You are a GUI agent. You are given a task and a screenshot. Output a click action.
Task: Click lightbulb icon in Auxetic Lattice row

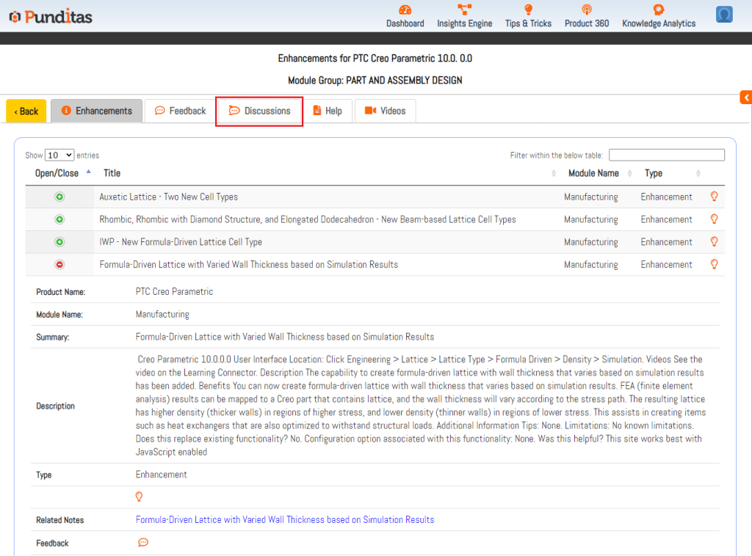point(714,197)
